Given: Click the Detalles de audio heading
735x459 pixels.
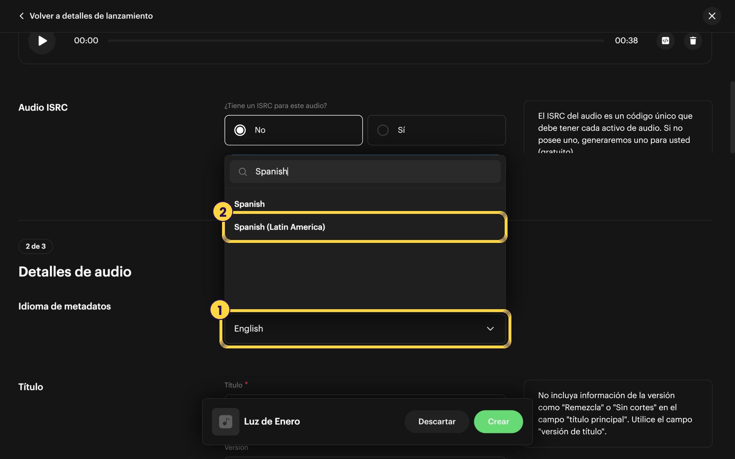Looking at the screenshot, I should click(75, 272).
